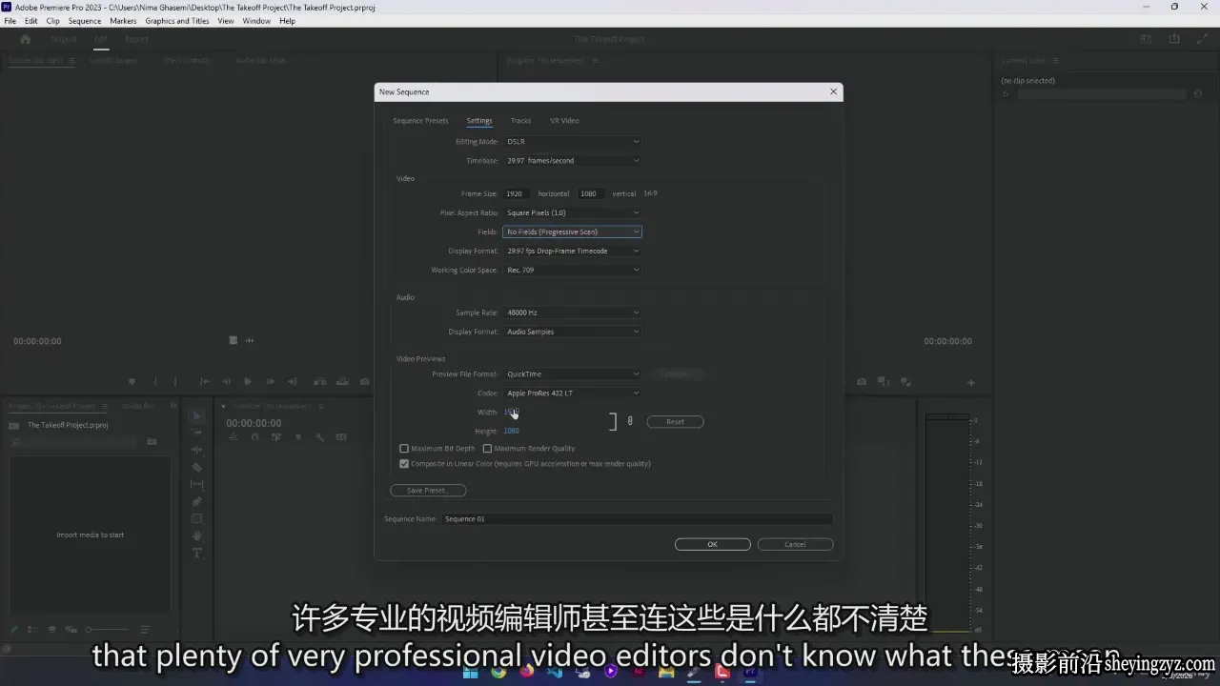Screen dimensions: 1220x686
Task: Click the link chain icon beside Width and Height
Action: tap(630, 420)
